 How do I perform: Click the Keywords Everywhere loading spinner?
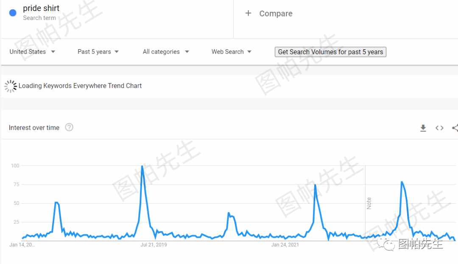click(x=11, y=86)
